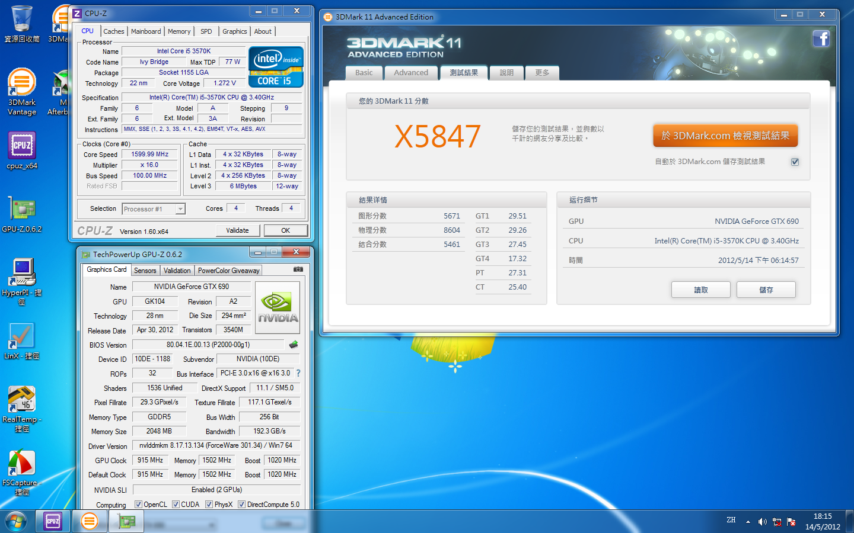
Task: Click the 圖形分數 5671 row
Action: (x=409, y=216)
